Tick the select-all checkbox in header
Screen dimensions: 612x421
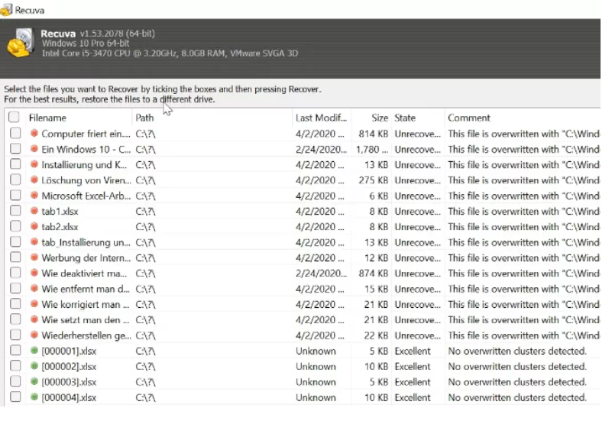[x=14, y=117]
